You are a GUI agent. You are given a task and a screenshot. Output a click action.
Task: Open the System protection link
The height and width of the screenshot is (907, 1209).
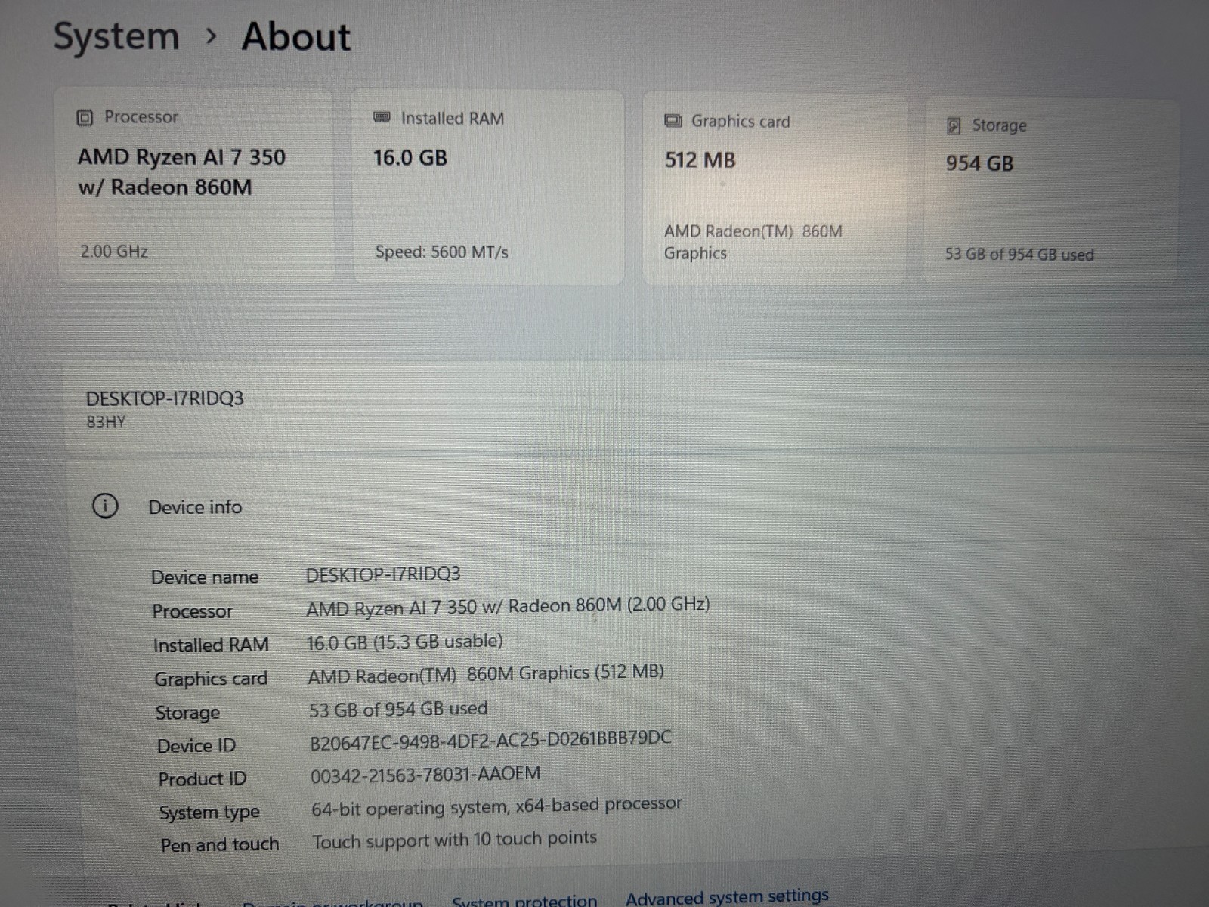point(524,900)
